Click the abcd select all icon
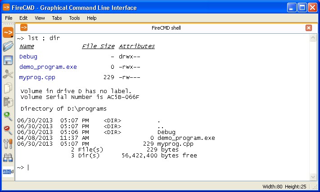The image size is (320, 192). click(x=8, y=172)
